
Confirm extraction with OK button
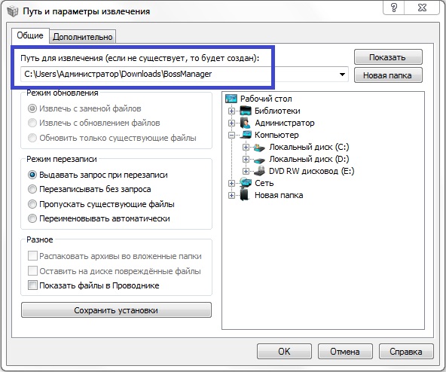coord(284,352)
